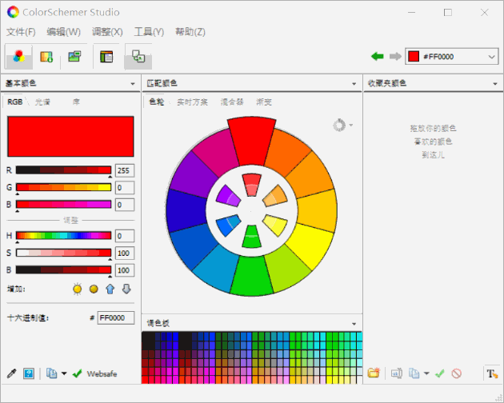Click the G value input field
504x403 pixels.
click(x=125, y=187)
